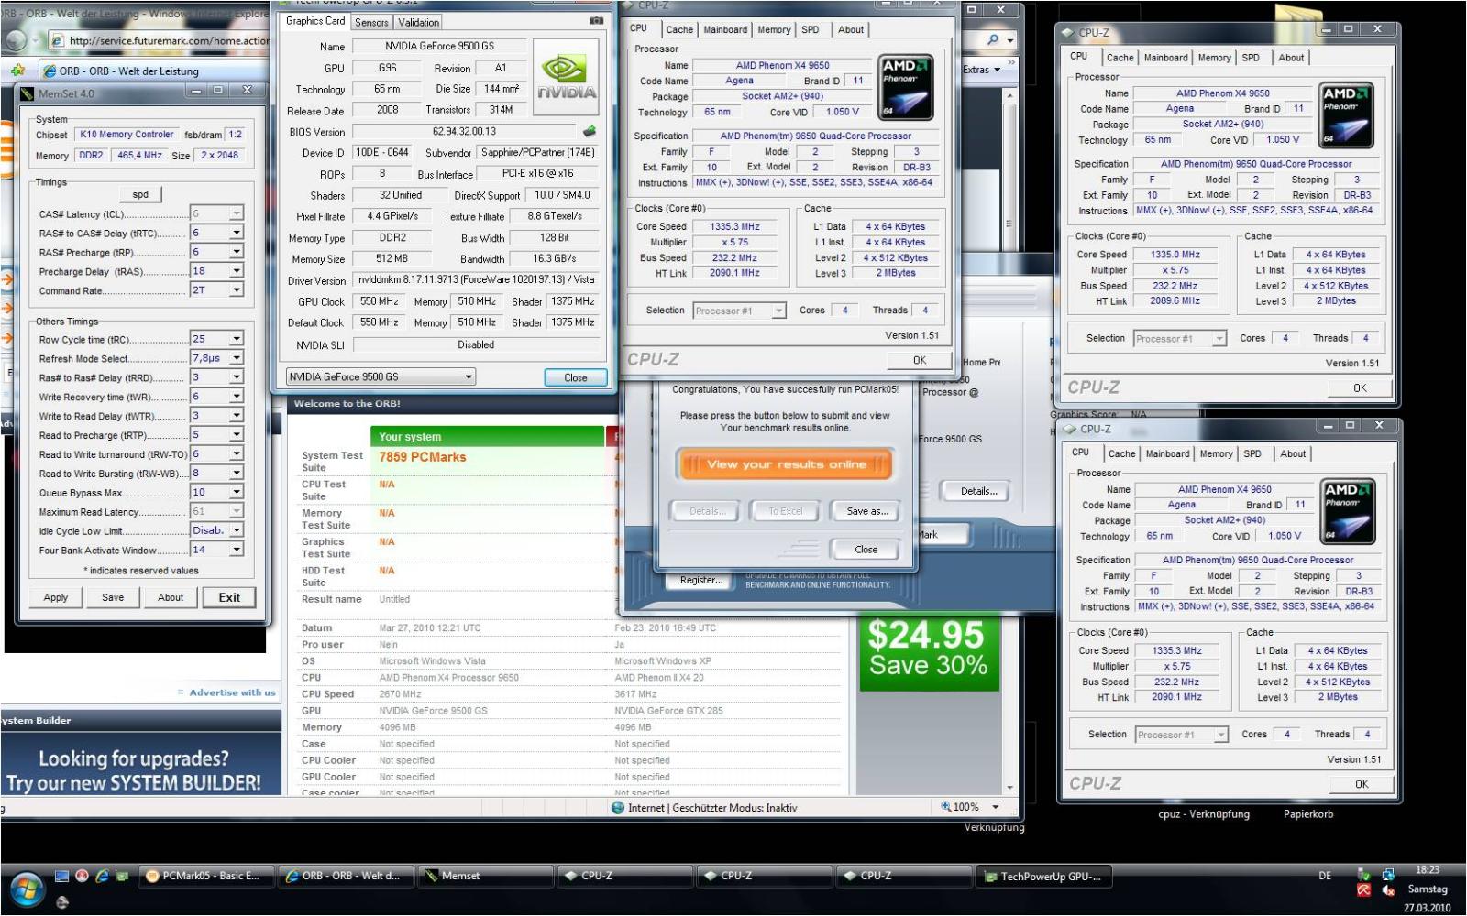
Task: Click the red antivirus tray icon
Action: click(1364, 890)
